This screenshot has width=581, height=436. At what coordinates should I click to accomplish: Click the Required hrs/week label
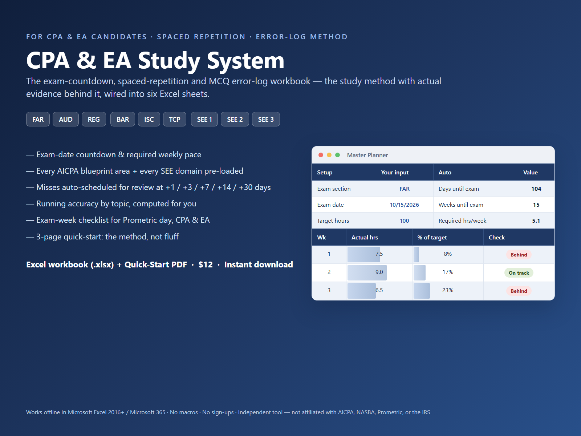click(x=476, y=221)
